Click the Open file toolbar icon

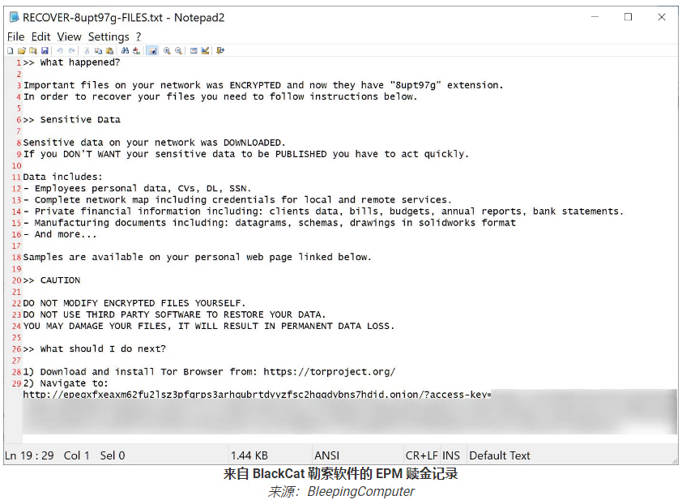[x=22, y=51]
